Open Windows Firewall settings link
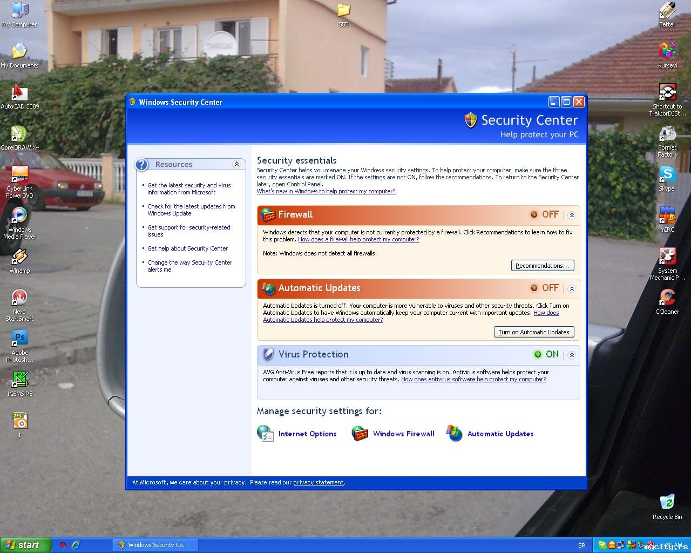The width and height of the screenshot is (691, 553). click(403, 434)
